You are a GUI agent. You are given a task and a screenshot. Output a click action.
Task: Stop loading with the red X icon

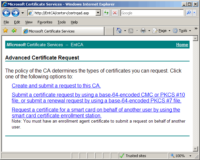tap(115, 13)
